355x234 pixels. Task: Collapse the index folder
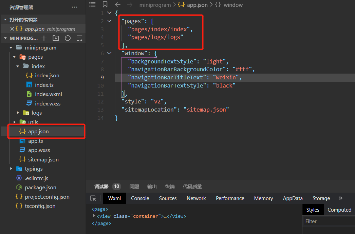tap(18, 66)
